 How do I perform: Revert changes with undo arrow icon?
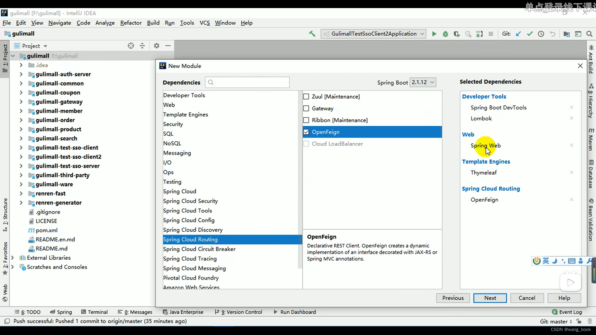[553, 34]
